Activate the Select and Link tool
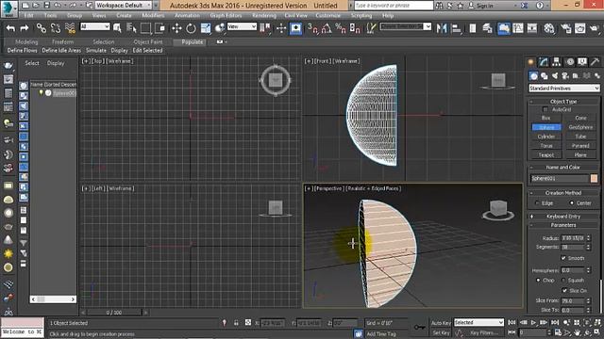 tap(41, 28)
